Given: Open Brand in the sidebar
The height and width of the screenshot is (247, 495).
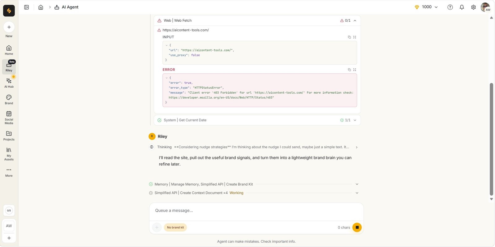Looking at the screenshot, I should 9,99.
